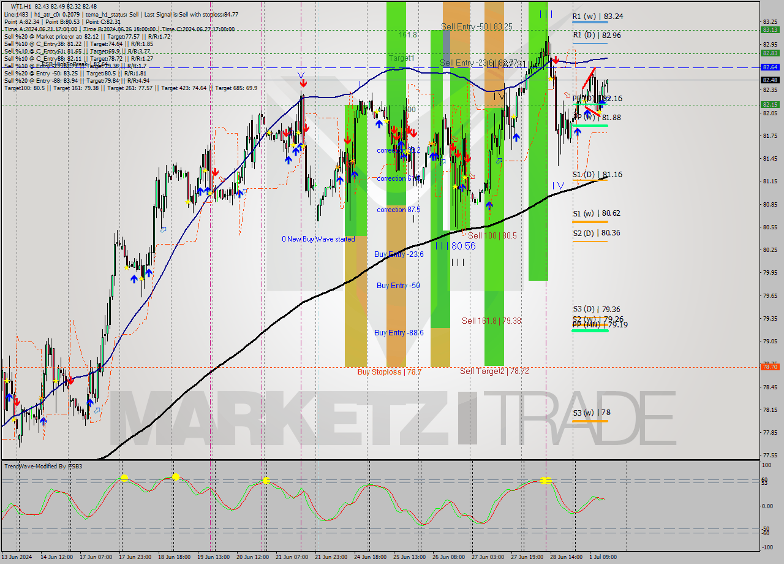Click the '161.8' Fibonacci label
Viewport: 784px width, 564px height.
point(408,35)
